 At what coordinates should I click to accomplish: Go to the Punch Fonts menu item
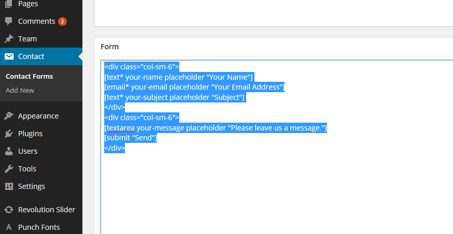coord(38,227)
